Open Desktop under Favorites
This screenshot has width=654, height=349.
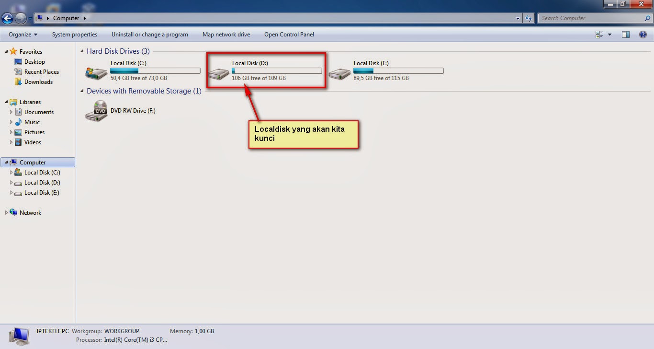[x=34, y=62]
